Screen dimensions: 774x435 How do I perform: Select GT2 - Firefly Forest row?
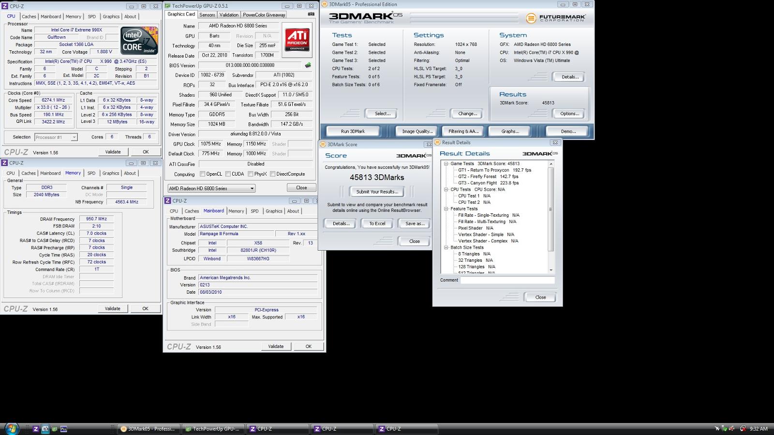488,177
